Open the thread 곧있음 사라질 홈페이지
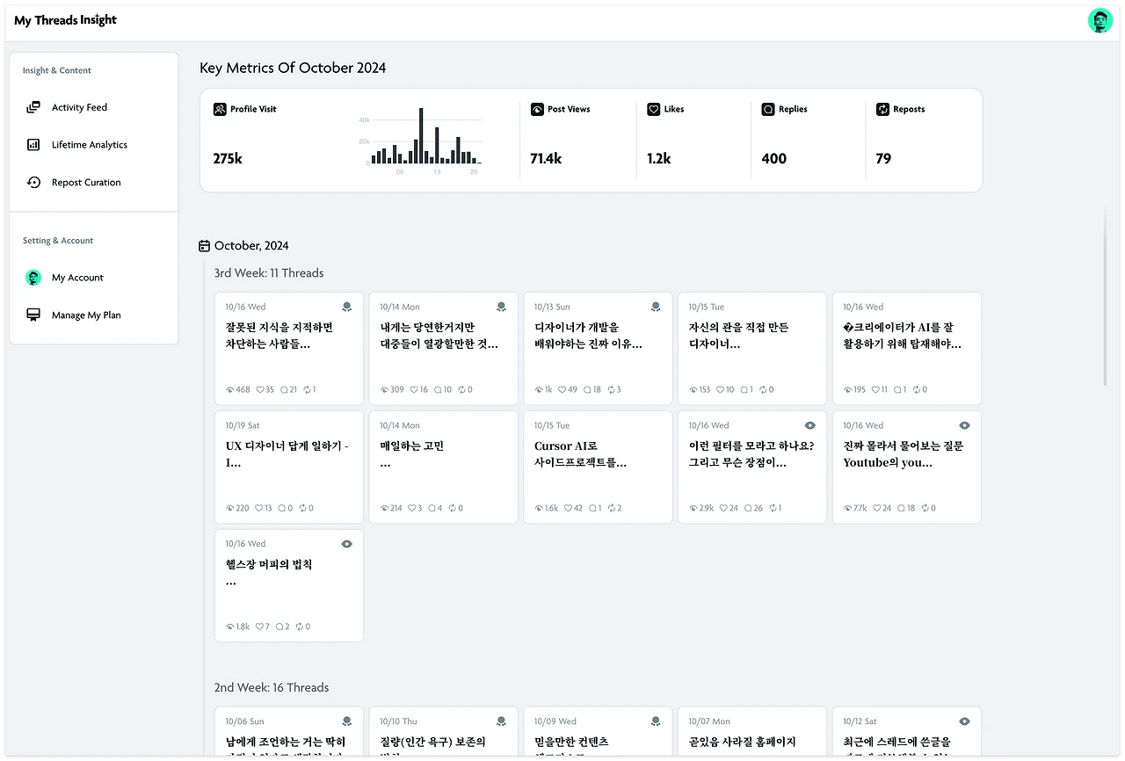The image size is (1125, 761). click(x=752, y=732)
